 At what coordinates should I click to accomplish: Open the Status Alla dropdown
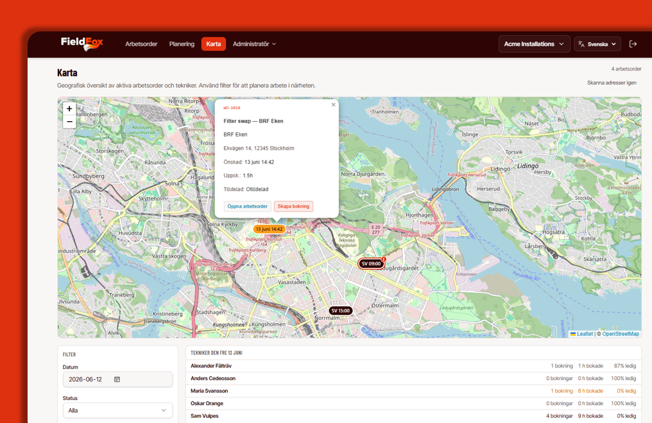point(117,411)
